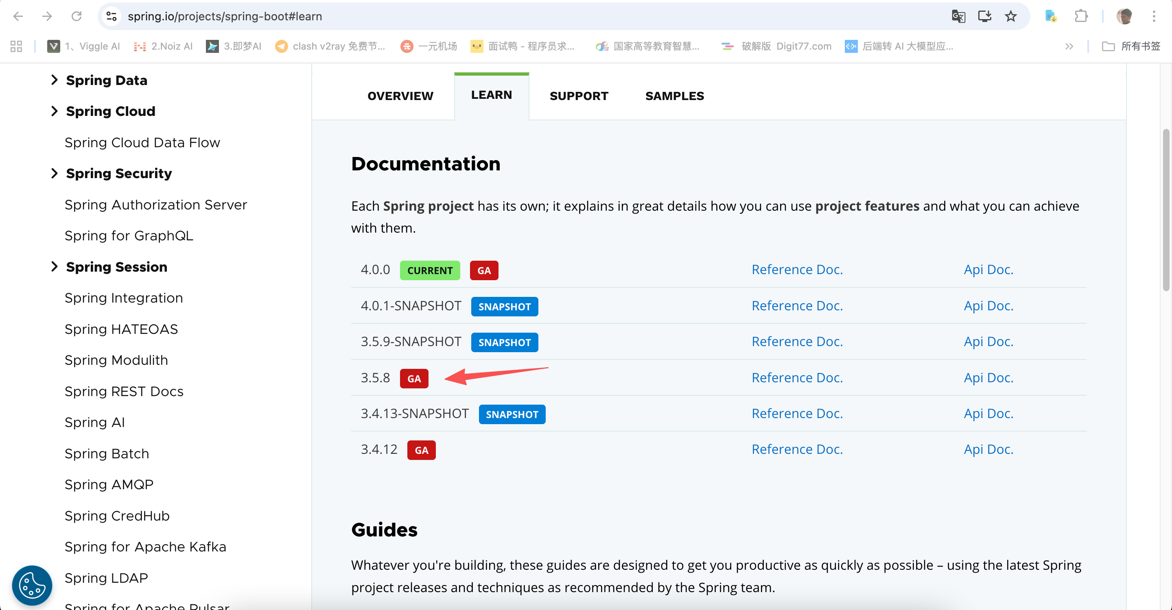Viewport: 1172px width, 610px height.
Task: Expand the Spring Data section
Action: pos(55,80)
